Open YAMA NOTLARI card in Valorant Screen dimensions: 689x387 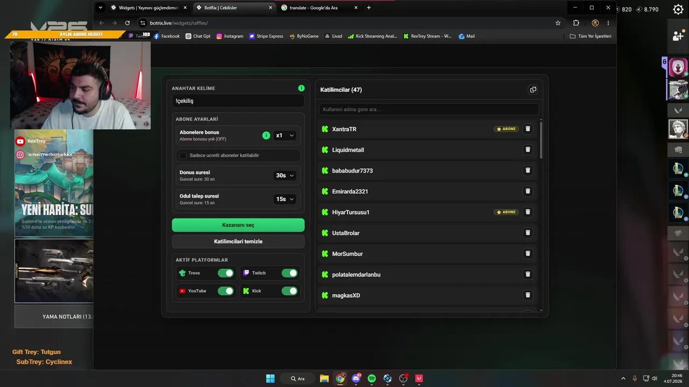point(54,317)
